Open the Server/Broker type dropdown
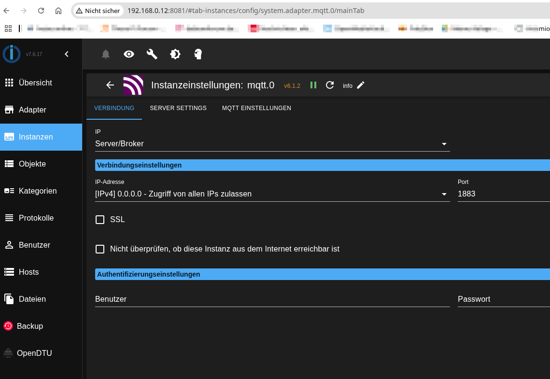The width and height of the screenshot is (550, 379). coord(272,144)
